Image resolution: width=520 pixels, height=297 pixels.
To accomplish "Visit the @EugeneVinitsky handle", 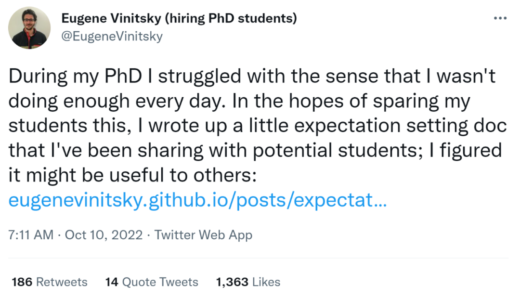I will pyautogui.click(x=112, y=36).
